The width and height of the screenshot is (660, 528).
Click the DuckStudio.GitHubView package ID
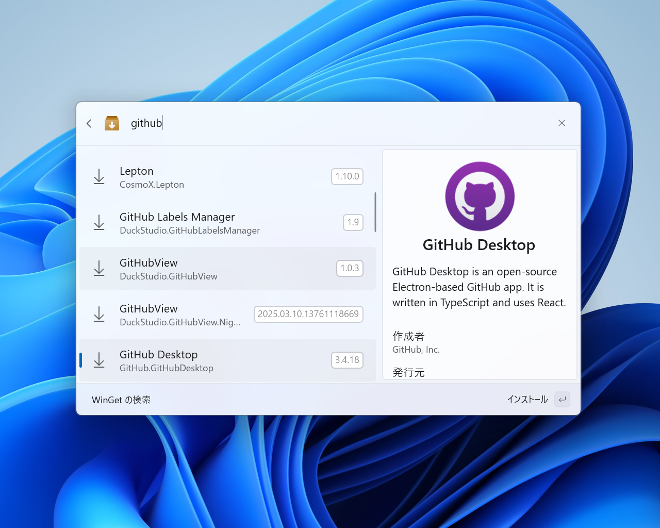(169, 276)
